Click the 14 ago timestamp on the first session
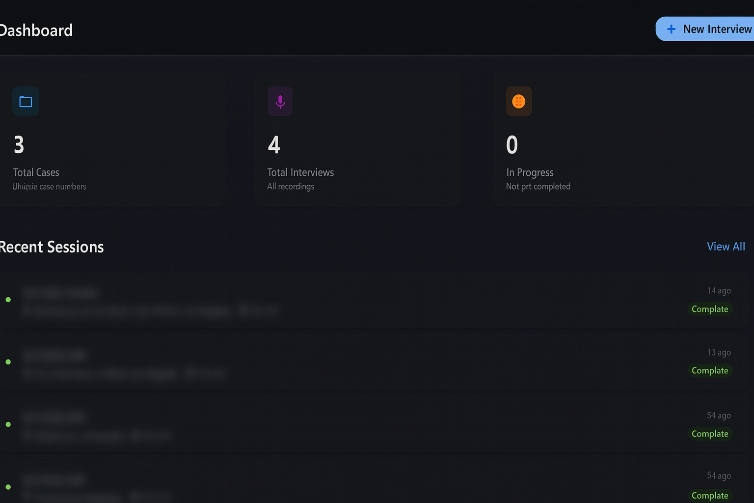Screen dimensions: 754x503 pyautogui.click(x=719, y=290)
